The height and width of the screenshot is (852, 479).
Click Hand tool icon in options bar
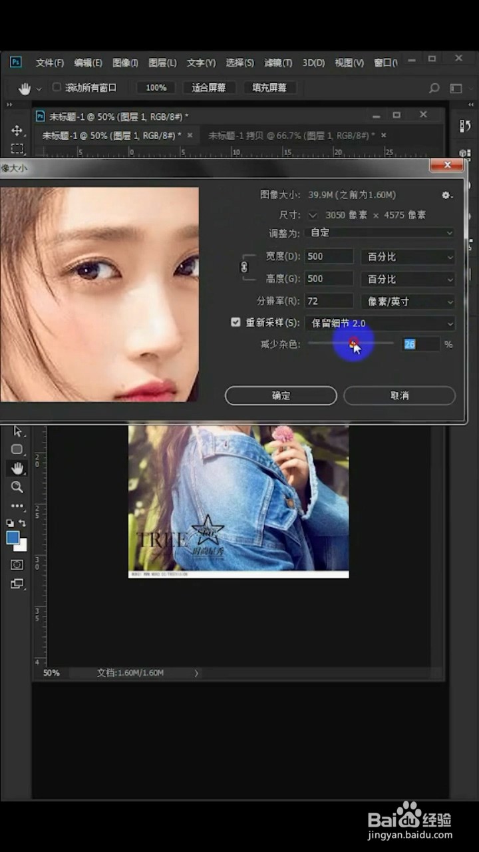(25, 88)
